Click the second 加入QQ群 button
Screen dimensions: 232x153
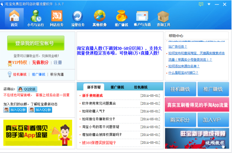coord(40,110)
